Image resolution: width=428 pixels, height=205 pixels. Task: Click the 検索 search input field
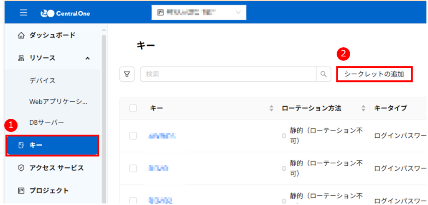[228, 74]
